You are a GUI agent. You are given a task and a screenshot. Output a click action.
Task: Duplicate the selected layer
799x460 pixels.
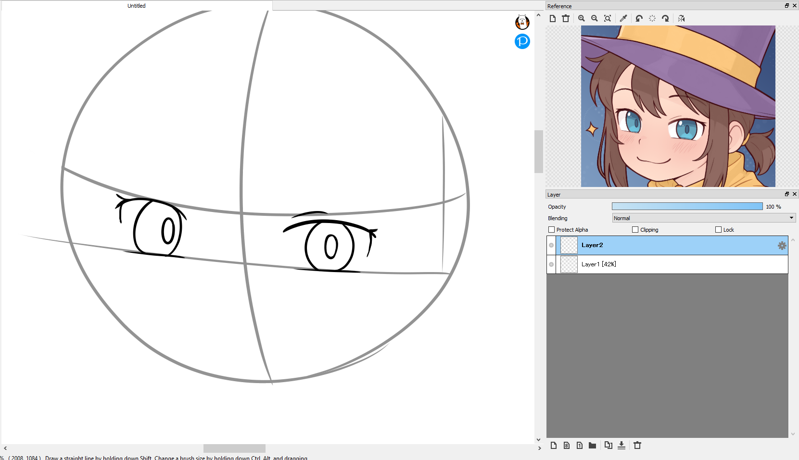(x=609, y=446)
